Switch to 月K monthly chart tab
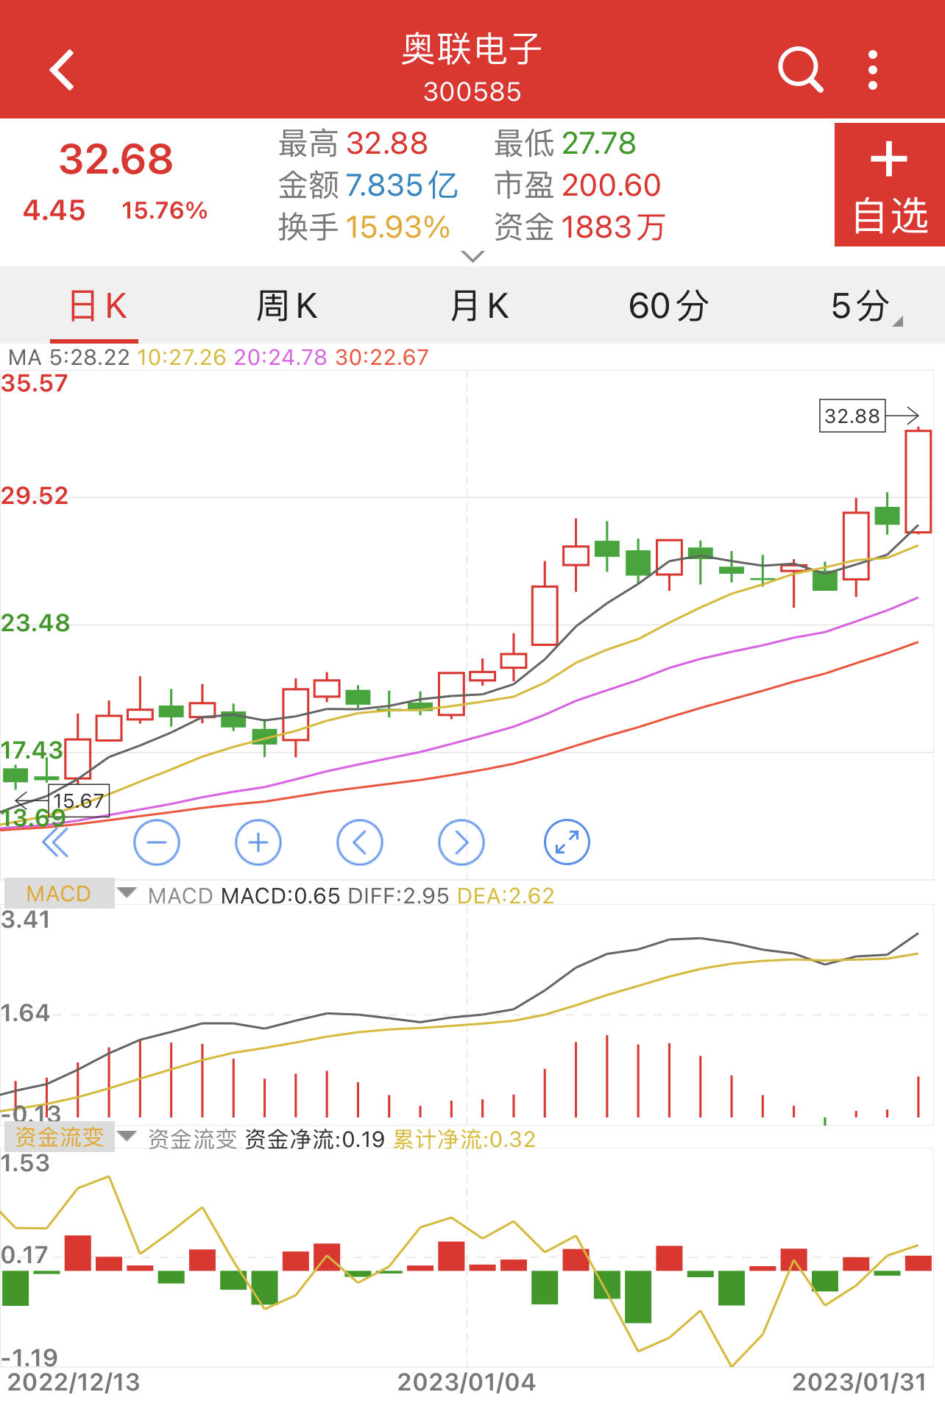The width and height of the screenshot is (945, 1403). 479,306
